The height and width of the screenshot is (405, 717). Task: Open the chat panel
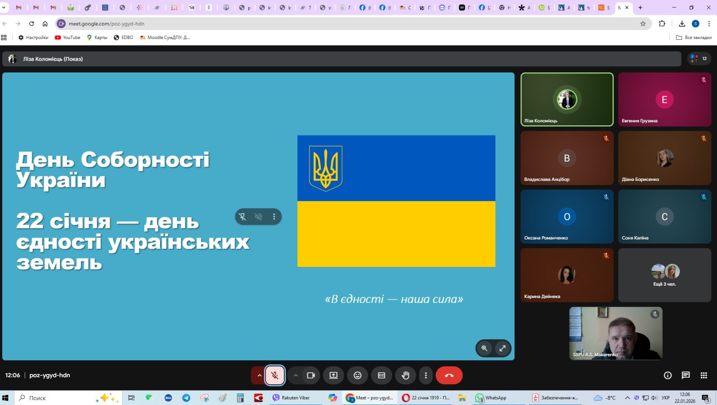click(x=686, y=375)
